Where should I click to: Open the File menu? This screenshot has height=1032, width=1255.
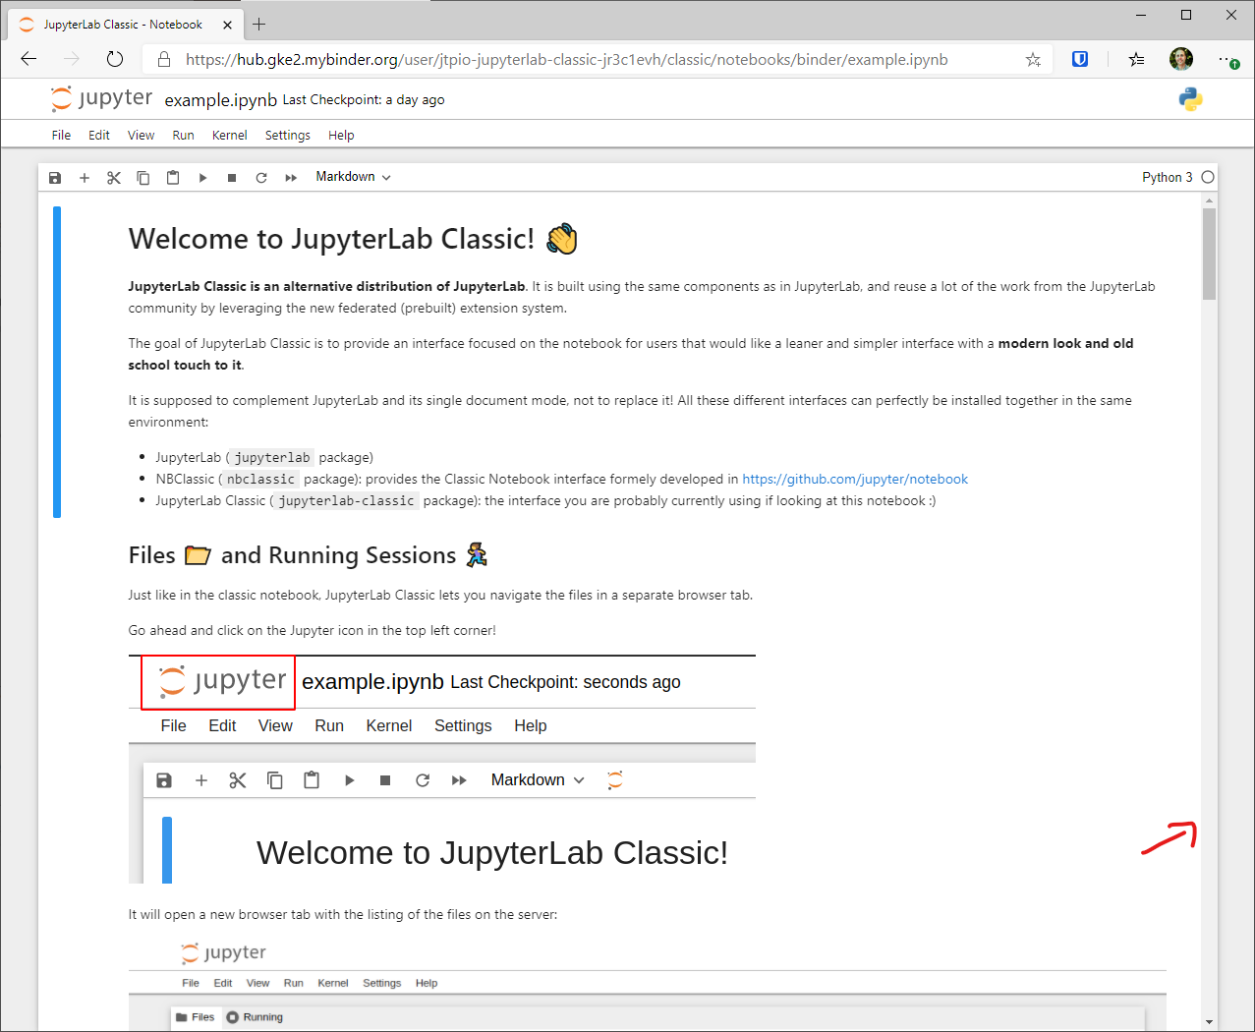click(61, 135)
